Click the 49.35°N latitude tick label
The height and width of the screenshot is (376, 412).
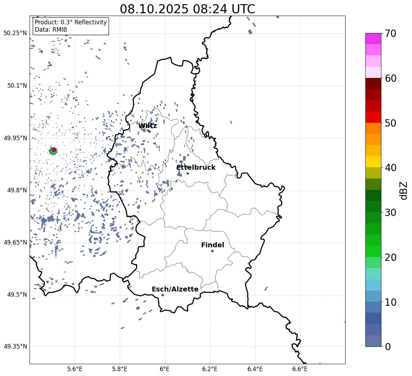click(15, 346)
